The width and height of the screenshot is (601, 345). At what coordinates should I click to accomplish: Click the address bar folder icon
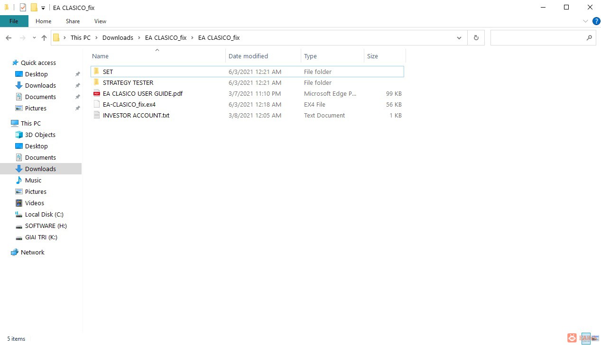coord(56,38)
